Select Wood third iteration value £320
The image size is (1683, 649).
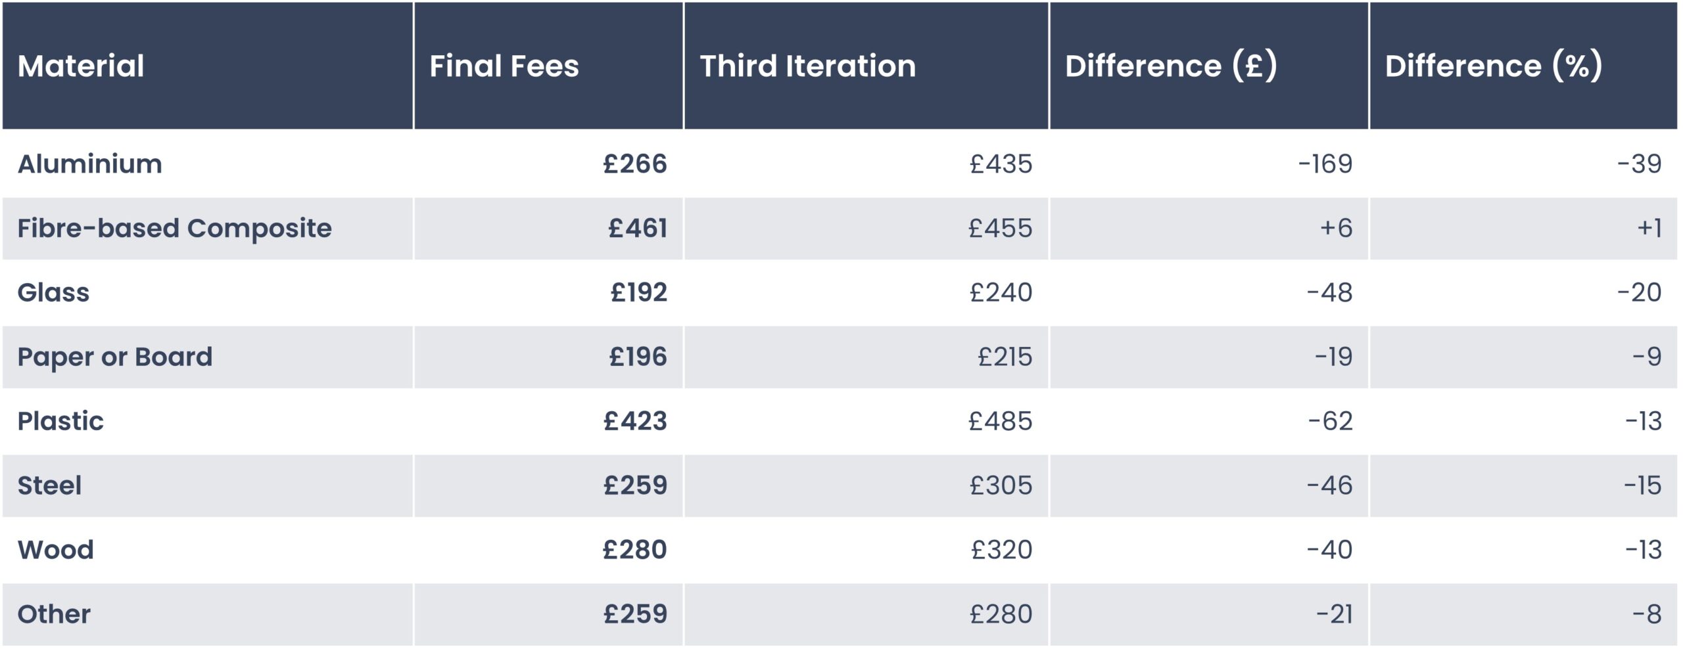(x=1002, y=550)
